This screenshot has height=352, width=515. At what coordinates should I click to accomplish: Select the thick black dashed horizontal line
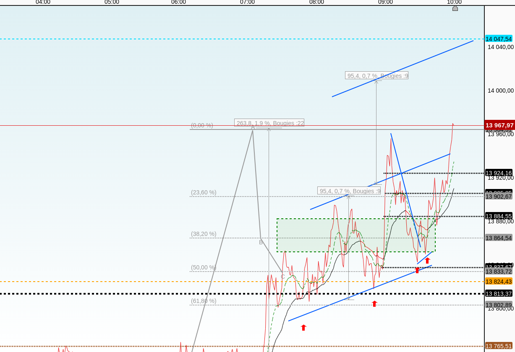point(242,294)
